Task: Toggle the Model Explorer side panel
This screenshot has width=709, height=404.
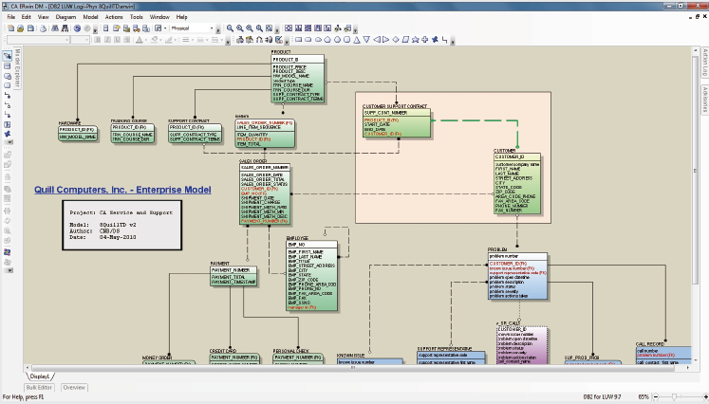Action: [x=18, y=68]
